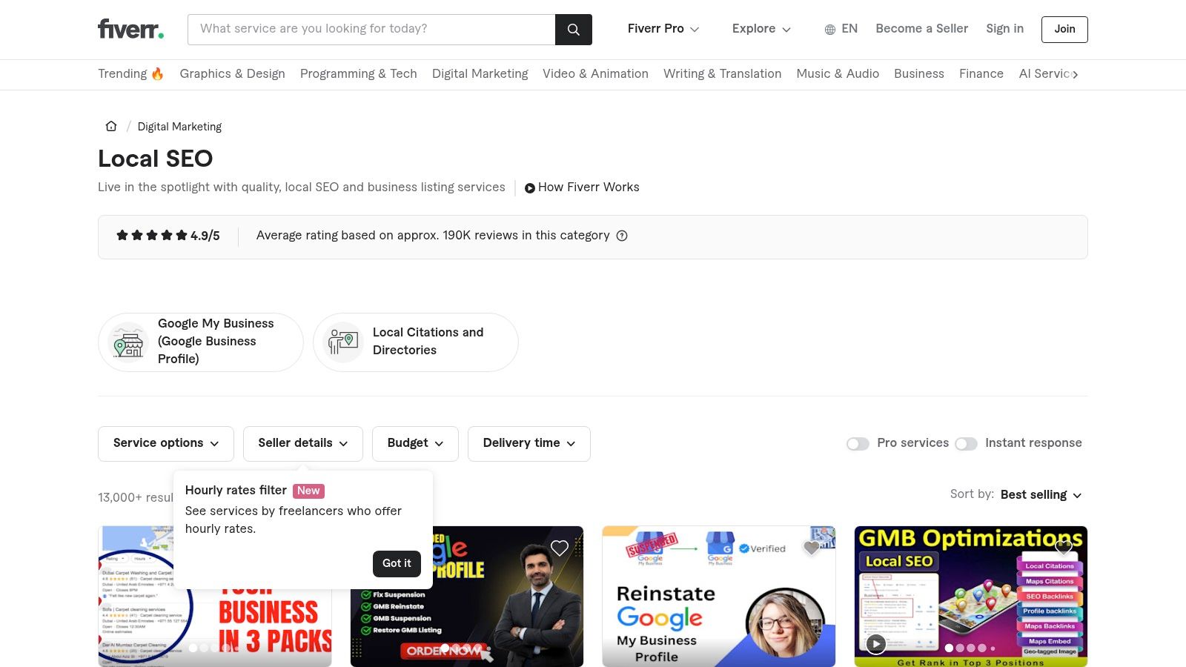This screenshot has height=667, width=1186.
Task: Click the globe EN language icon
Action: click(x=829, y=29)
